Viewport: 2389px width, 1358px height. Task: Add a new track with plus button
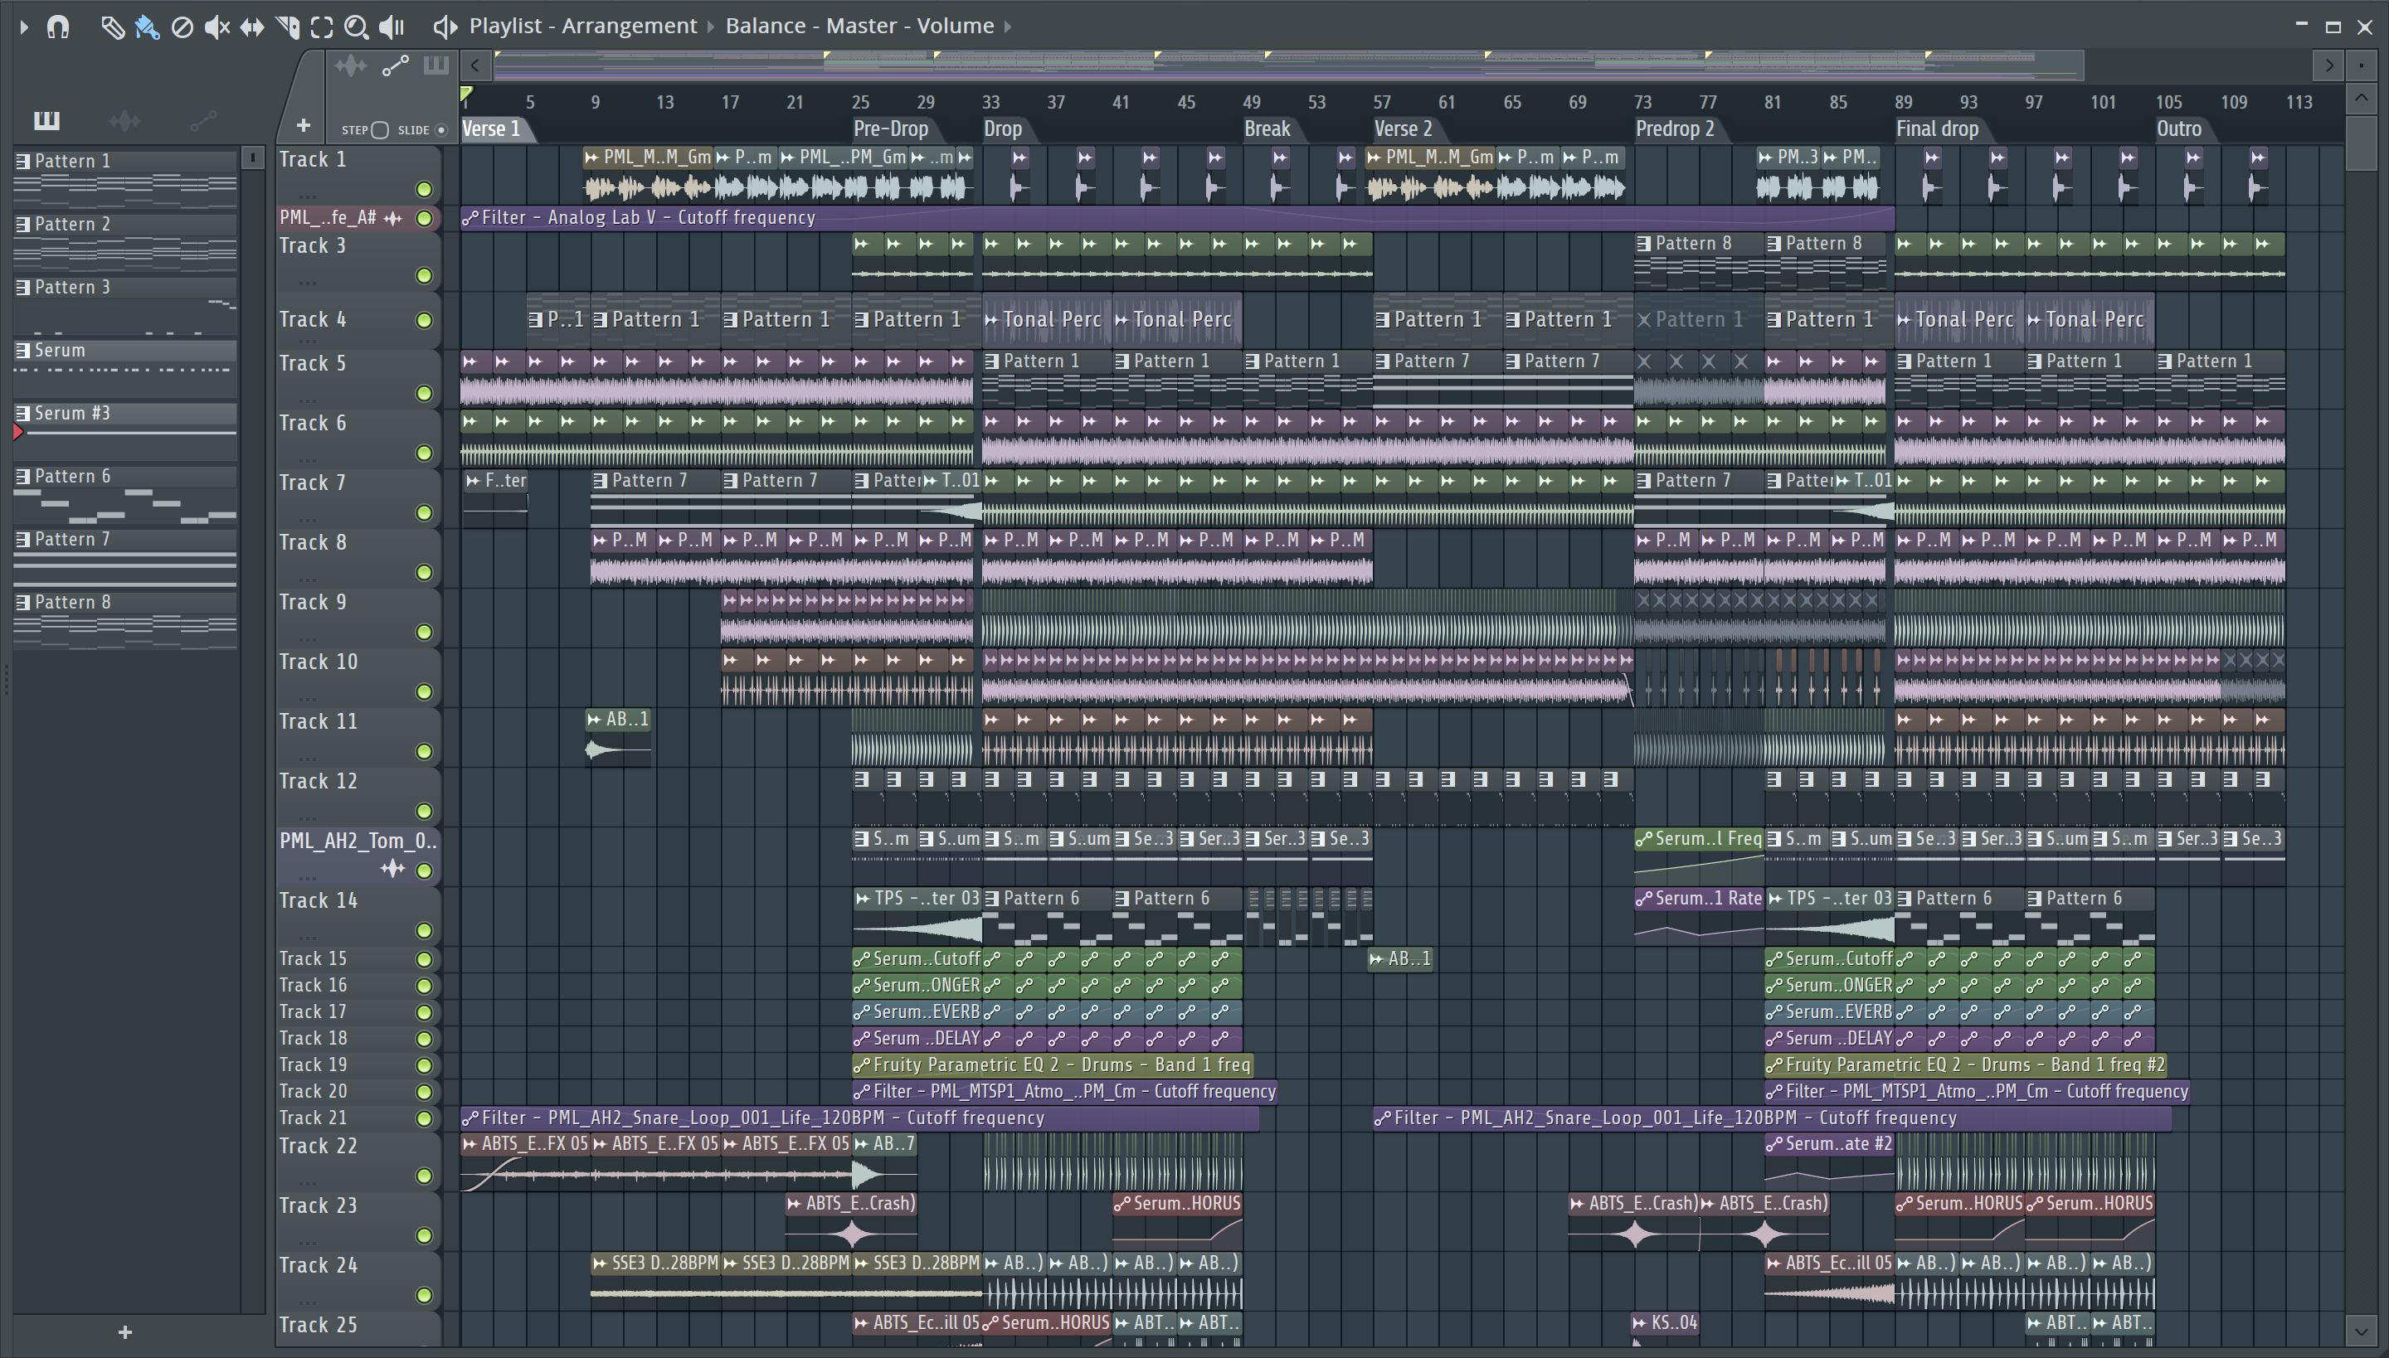coord(304,125)
